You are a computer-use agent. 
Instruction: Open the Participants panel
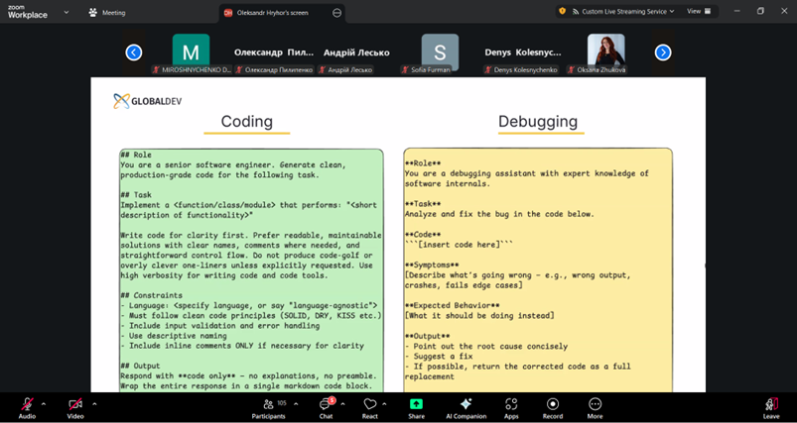[x=268, y=404]
